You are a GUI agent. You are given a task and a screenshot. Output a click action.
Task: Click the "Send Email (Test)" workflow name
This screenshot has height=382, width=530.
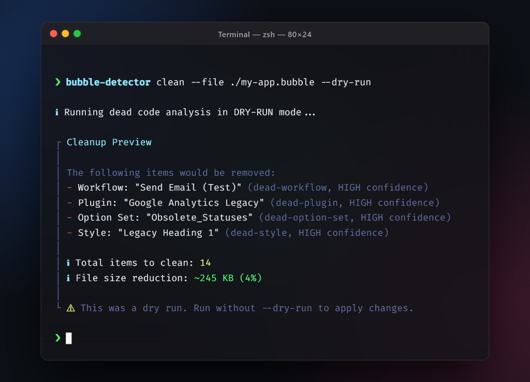[188, 188]
